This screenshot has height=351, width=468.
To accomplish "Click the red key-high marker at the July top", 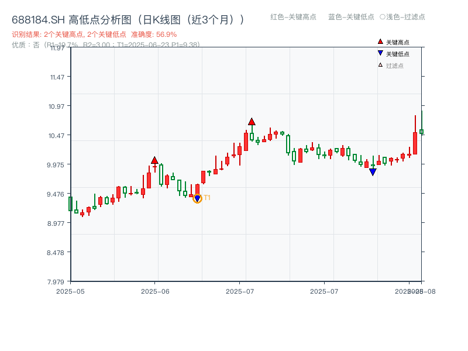I will pos(252,122).
